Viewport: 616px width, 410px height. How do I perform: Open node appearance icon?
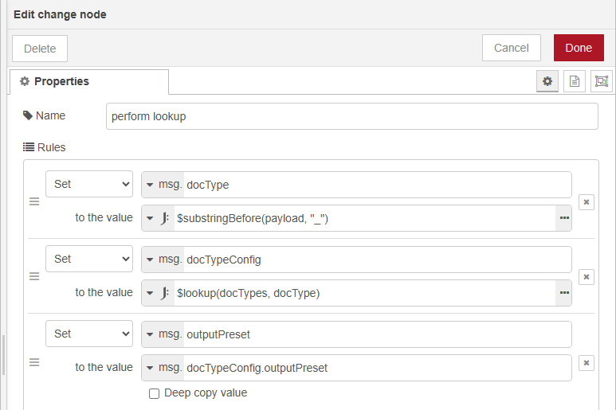[x=601, y=81]
